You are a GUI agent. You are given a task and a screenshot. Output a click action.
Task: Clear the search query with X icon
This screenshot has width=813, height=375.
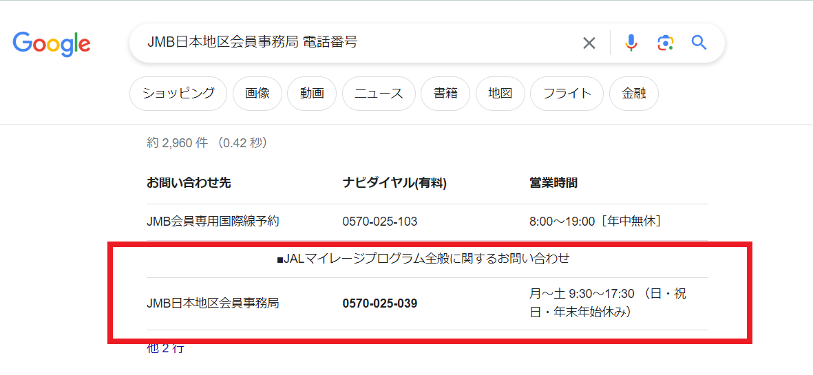click(589, 43)
